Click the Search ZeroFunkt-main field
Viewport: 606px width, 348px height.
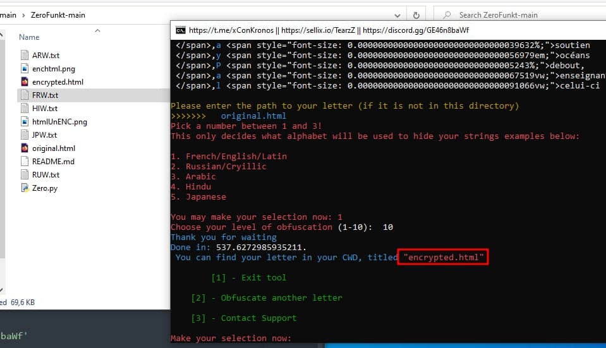[x=506, y=15]
